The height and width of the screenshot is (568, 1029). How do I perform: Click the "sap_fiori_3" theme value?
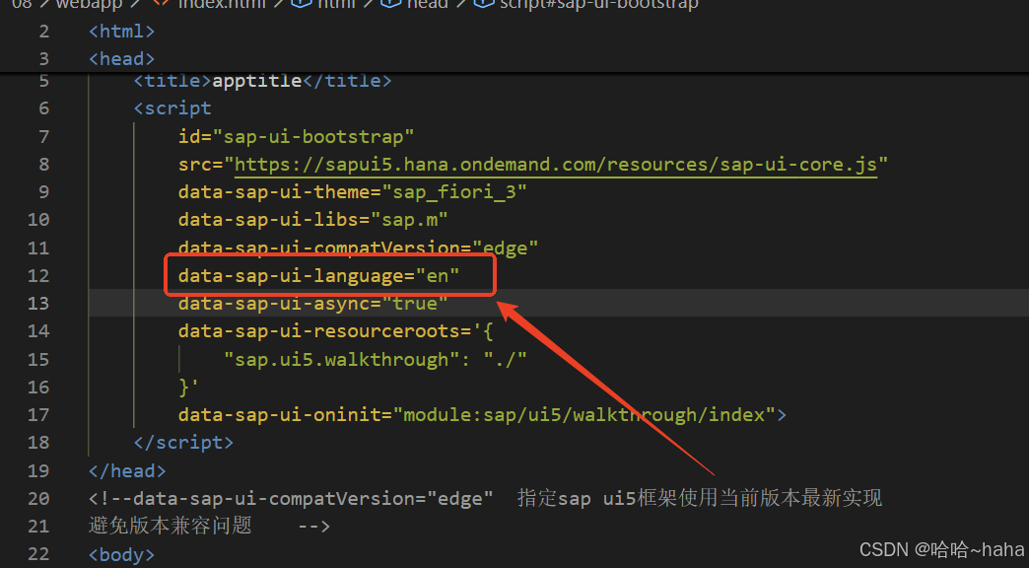tap(454, 191)
